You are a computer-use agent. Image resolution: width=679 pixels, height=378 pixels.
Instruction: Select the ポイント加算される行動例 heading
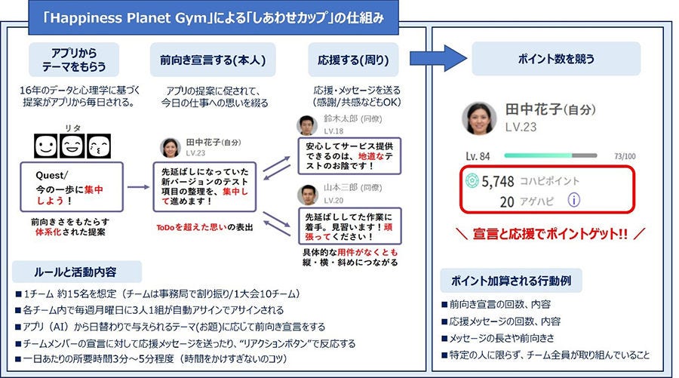pyautogui.click(x=511, y=281)
